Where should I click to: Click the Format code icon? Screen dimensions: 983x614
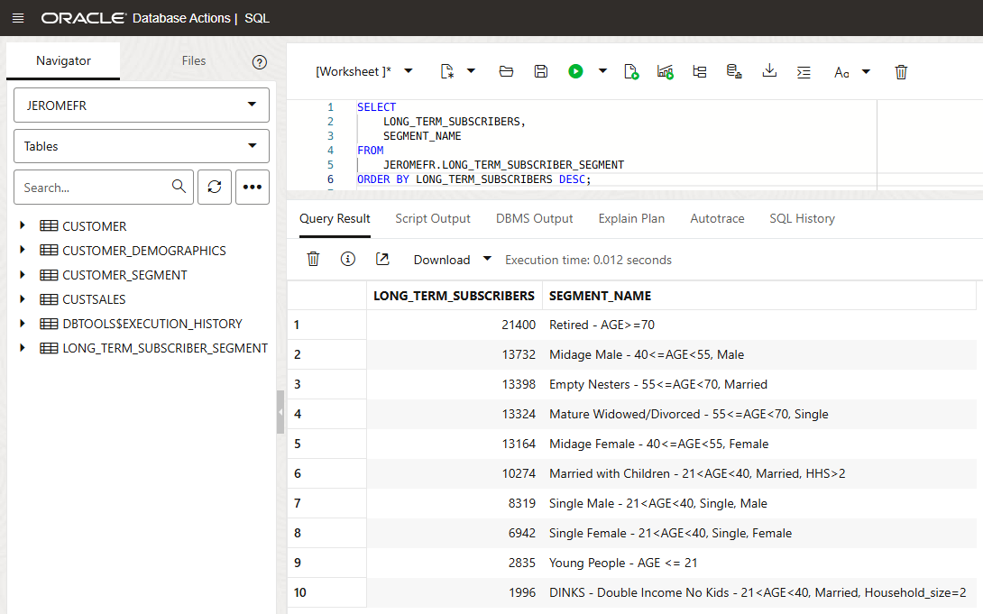(804, 71)
